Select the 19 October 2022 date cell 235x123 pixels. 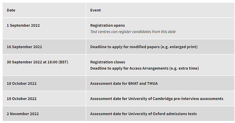click(x=22, y=99)
